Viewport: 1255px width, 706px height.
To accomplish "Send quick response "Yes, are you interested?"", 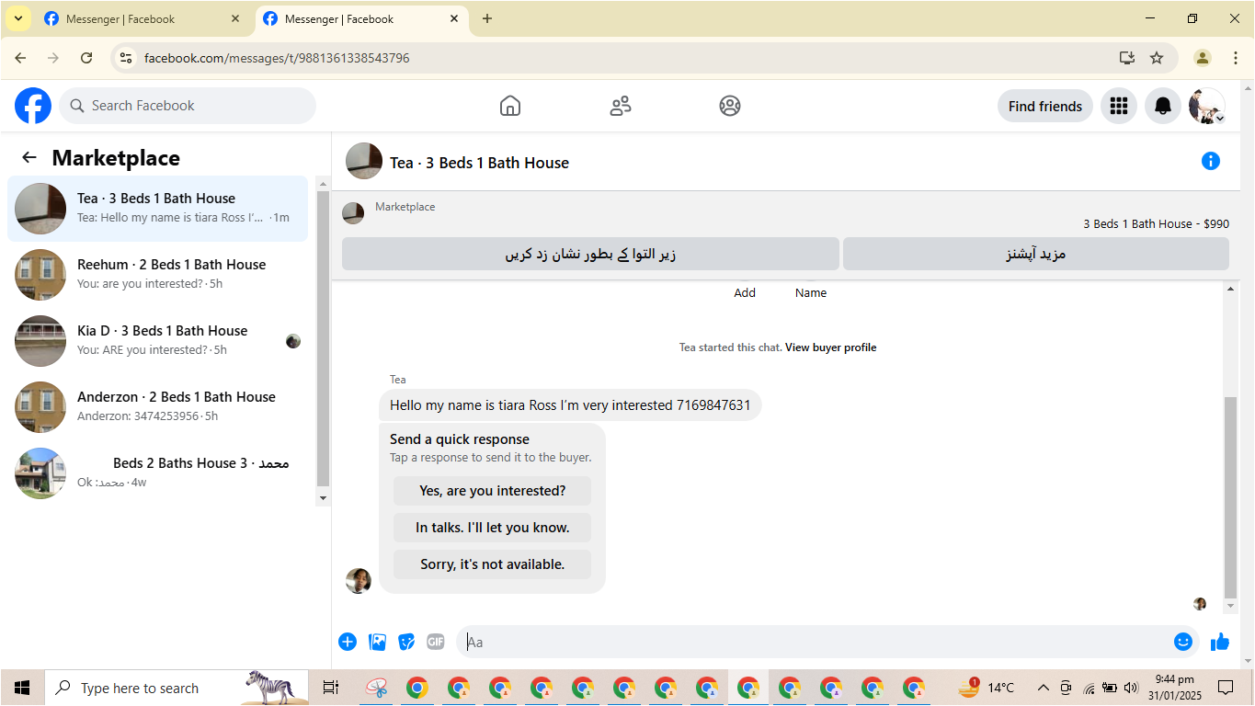I will (x=492, y=491).
